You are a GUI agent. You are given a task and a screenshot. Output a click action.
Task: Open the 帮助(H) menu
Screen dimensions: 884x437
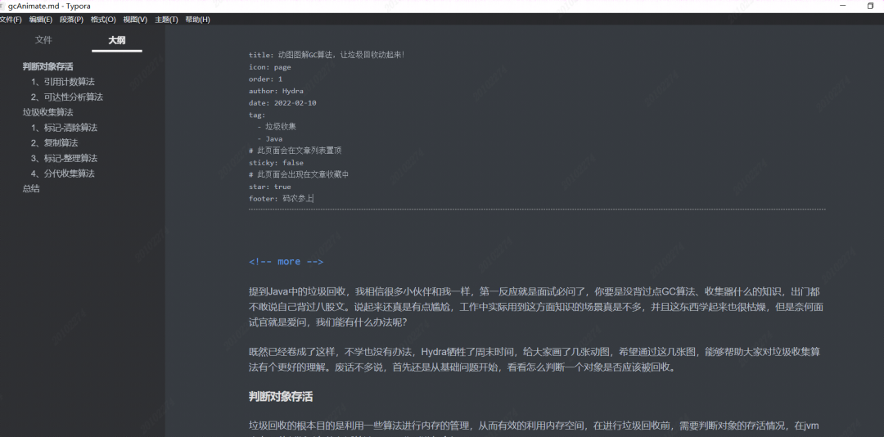click(197, 20)
